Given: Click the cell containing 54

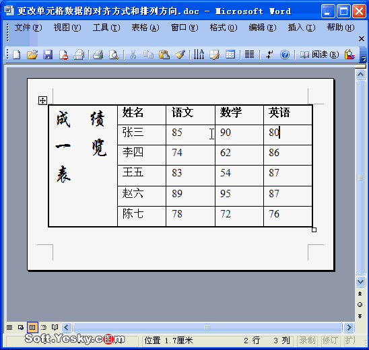Looking at the screenshot, I should point(239,176).
